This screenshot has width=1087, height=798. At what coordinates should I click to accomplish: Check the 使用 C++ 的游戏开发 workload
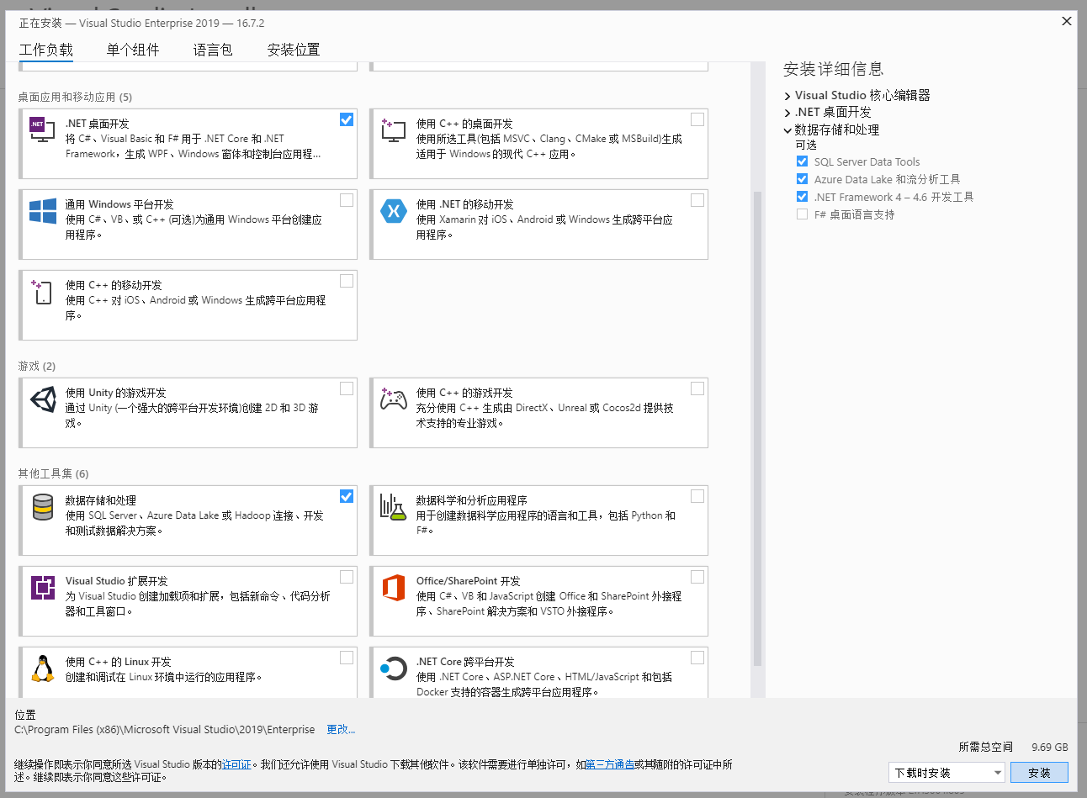point(697,388)
